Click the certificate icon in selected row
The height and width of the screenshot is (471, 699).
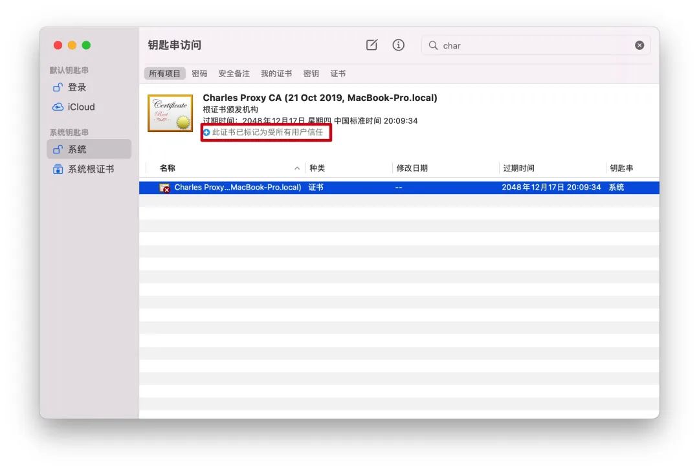point(165,188)
